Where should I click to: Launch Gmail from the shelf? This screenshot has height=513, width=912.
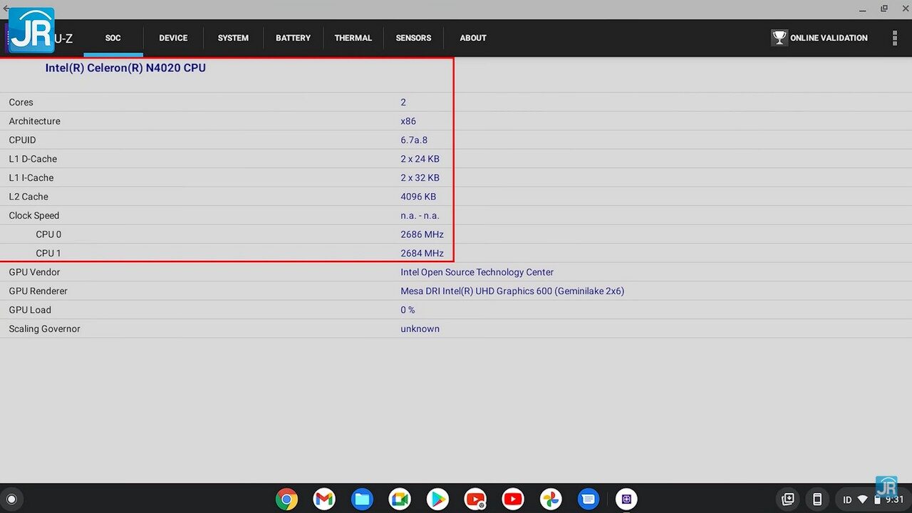324,499
